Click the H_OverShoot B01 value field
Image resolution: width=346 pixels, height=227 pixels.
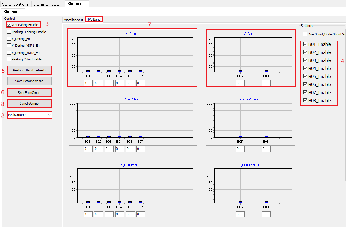click(88, 149)
